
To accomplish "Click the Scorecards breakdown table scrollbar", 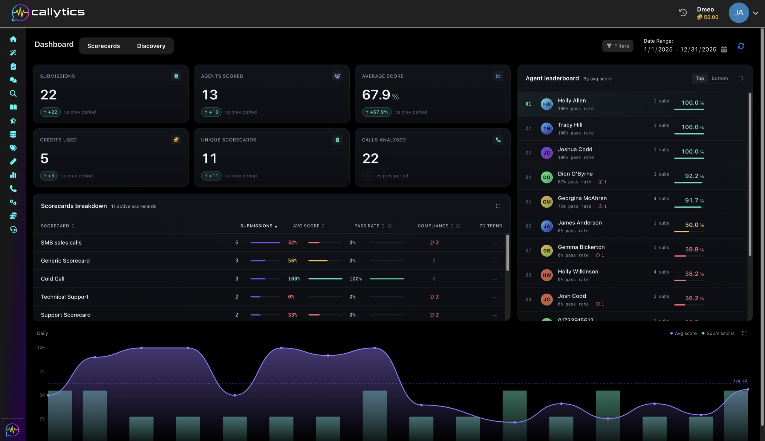I will pos(507,253).
